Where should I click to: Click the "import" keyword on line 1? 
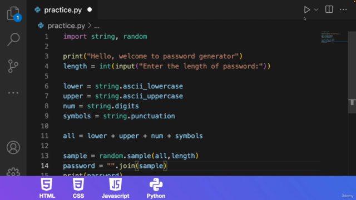coord(75,37)
